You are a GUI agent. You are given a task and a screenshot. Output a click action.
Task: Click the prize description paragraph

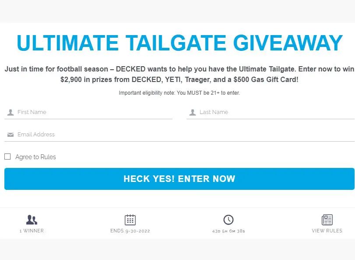179,75
